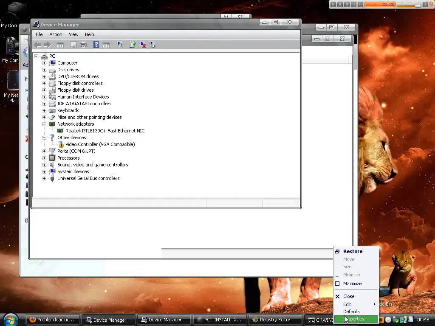Image resolution: width=435 pixels, height=326 pixels.
Task: Switch to Registry Editor taskbar button
Action: click(x=275, y=320)
